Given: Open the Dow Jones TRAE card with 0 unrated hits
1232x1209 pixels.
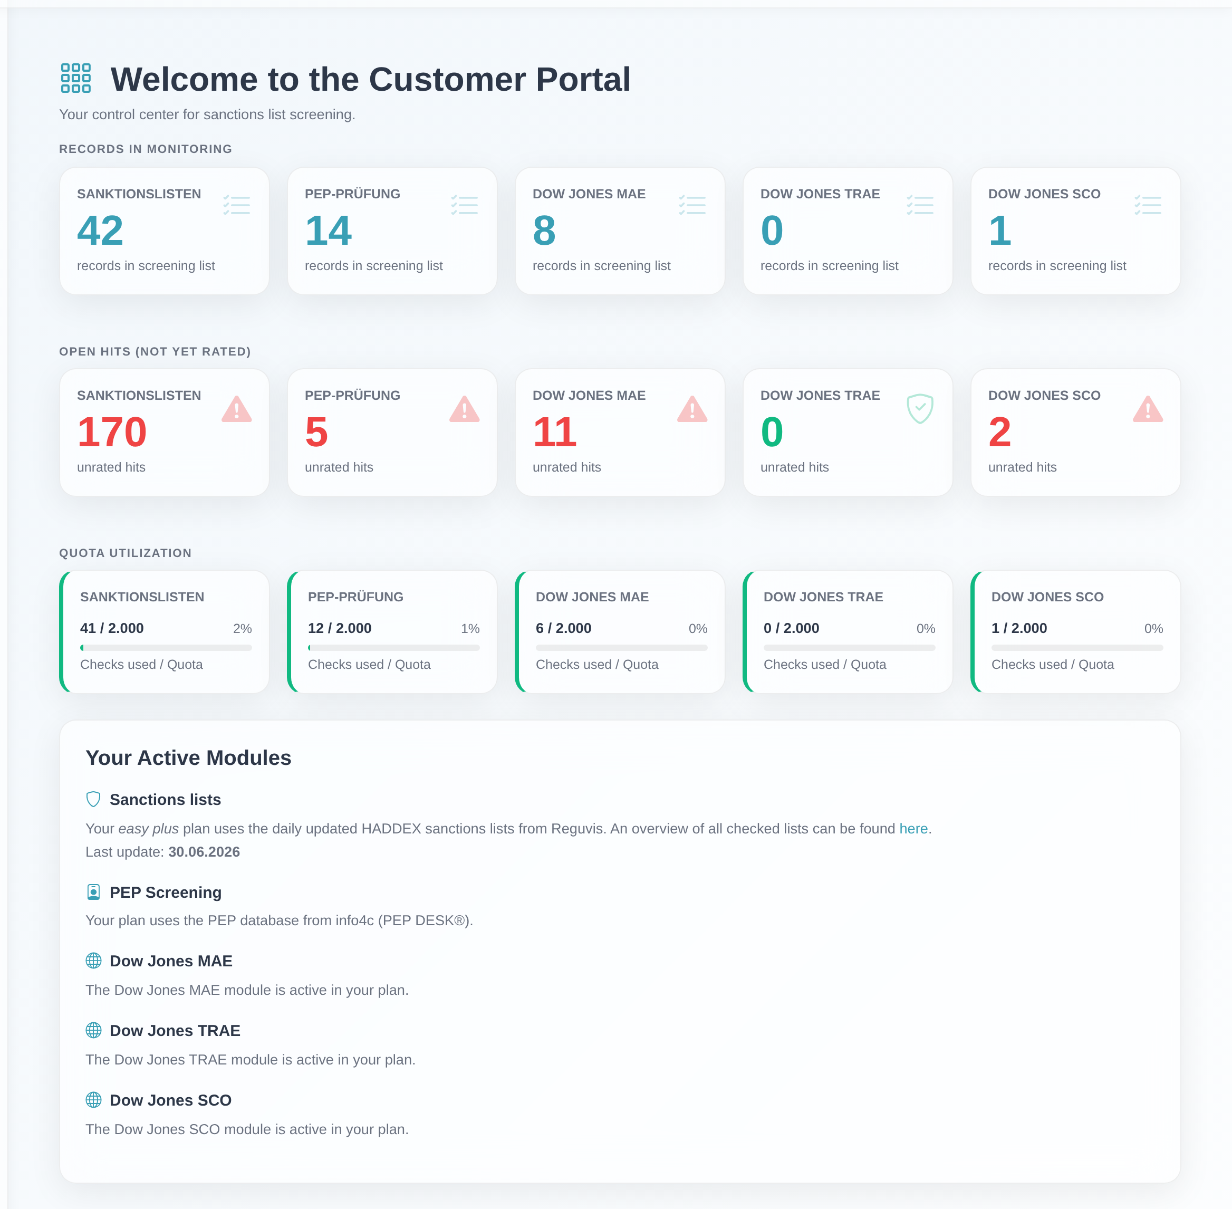Looking at the screenshot, I should click(848, 433).
